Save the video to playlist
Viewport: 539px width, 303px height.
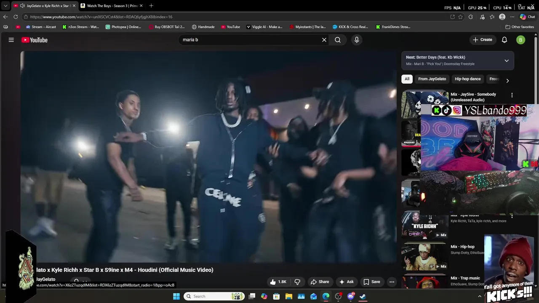pos(372,282)
